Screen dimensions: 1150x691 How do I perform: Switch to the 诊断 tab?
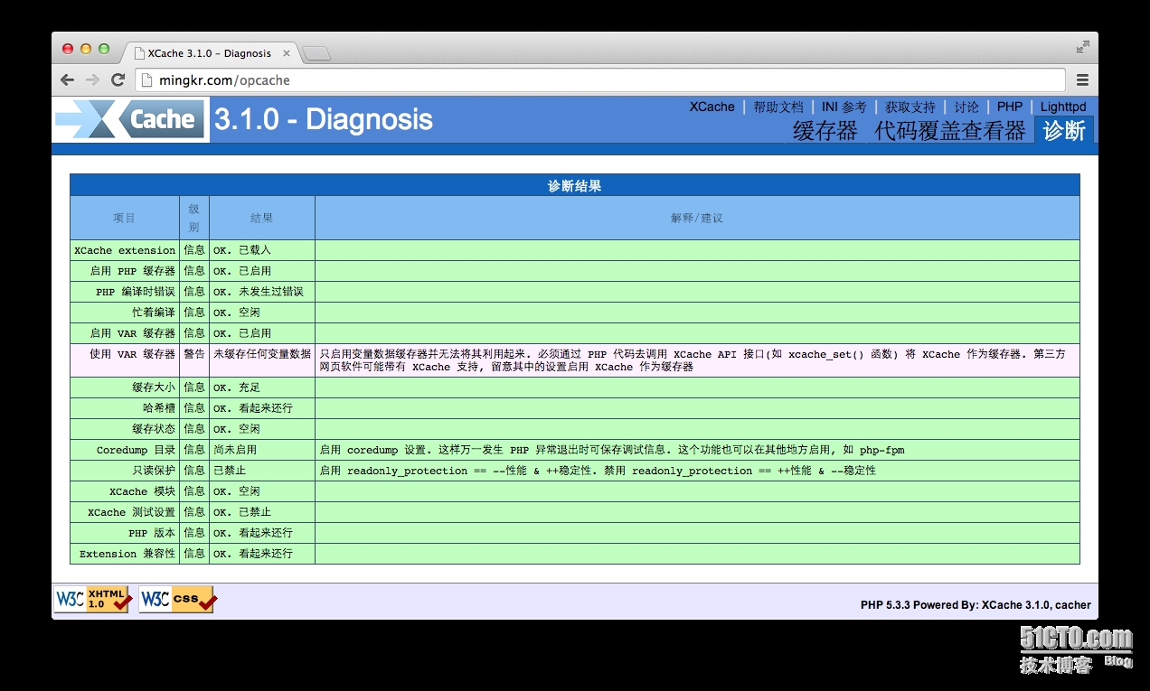(x=1064, y=130)
